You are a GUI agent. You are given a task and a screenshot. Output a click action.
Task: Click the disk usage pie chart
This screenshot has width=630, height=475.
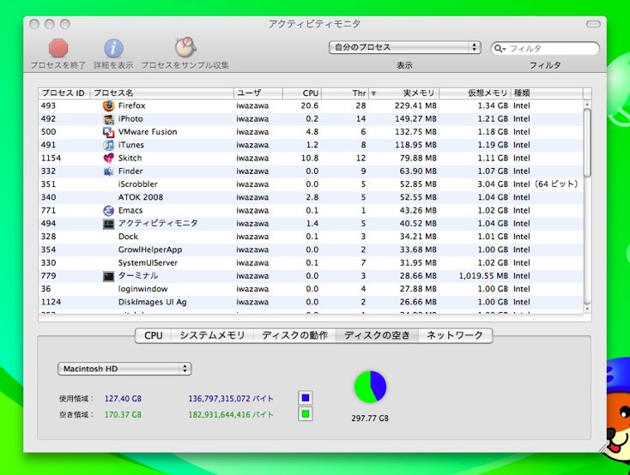coord(370,387)
